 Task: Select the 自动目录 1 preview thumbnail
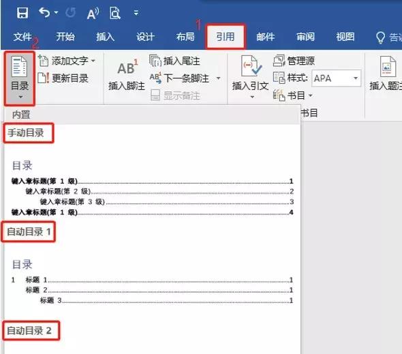(x=153, y=282)
